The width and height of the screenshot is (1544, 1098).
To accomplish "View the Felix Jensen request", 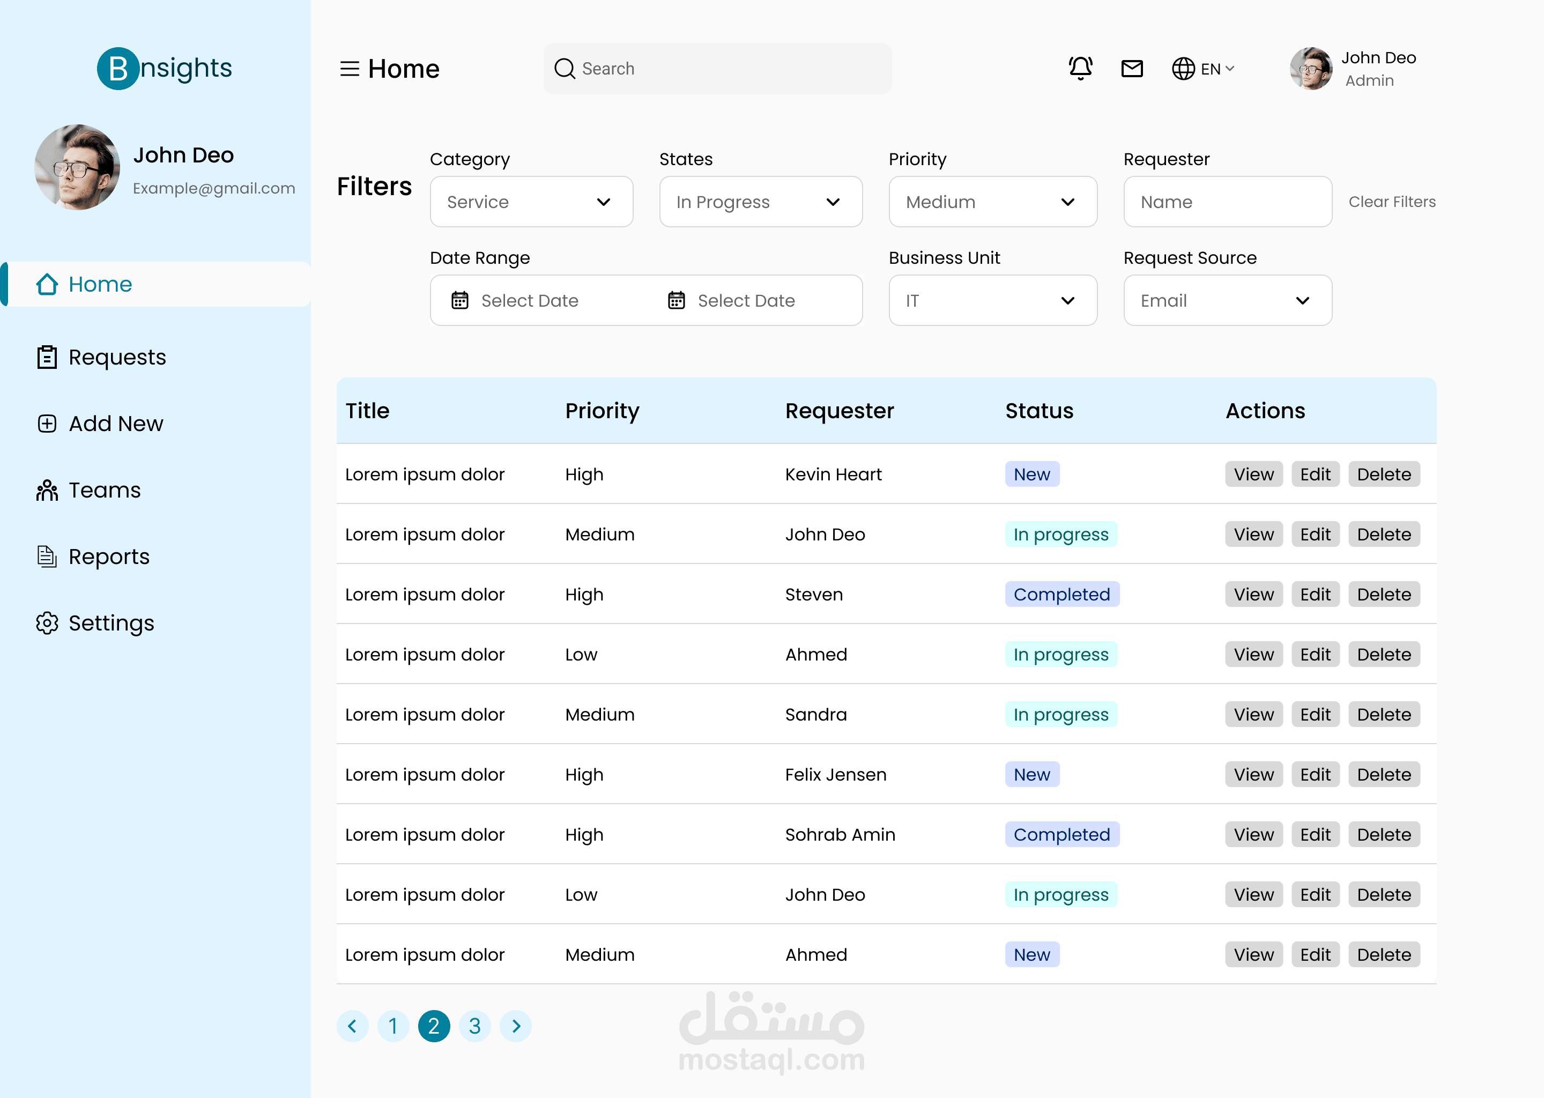I will 1253,774.
